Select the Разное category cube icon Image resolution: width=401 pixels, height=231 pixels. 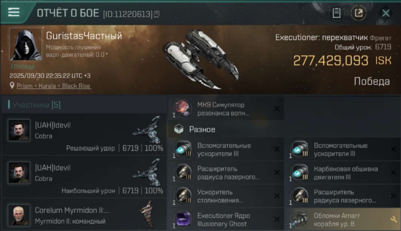point(179,129)
